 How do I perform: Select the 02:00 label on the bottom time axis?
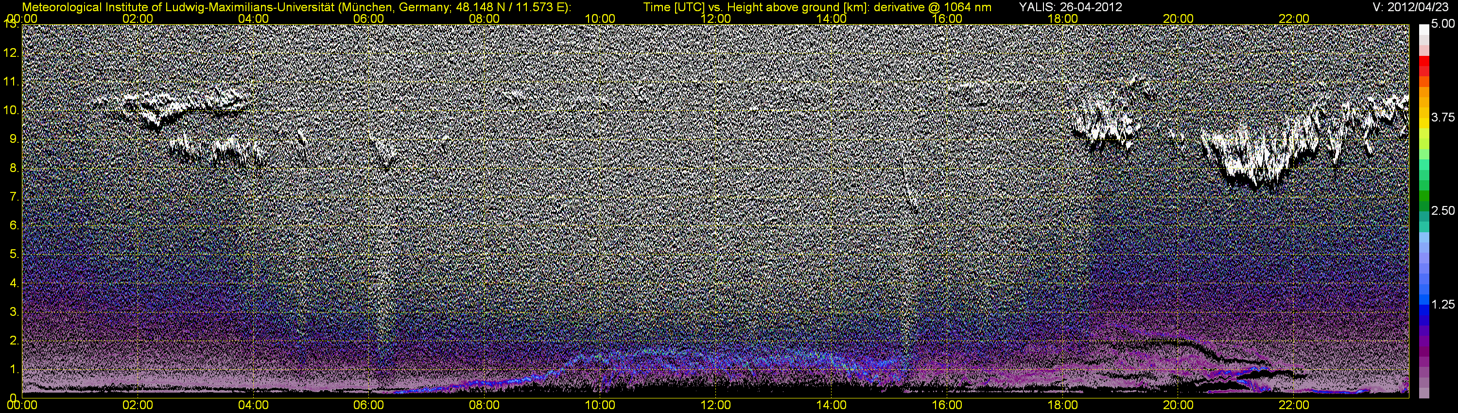pyautogui.click(x=138, y=406)
